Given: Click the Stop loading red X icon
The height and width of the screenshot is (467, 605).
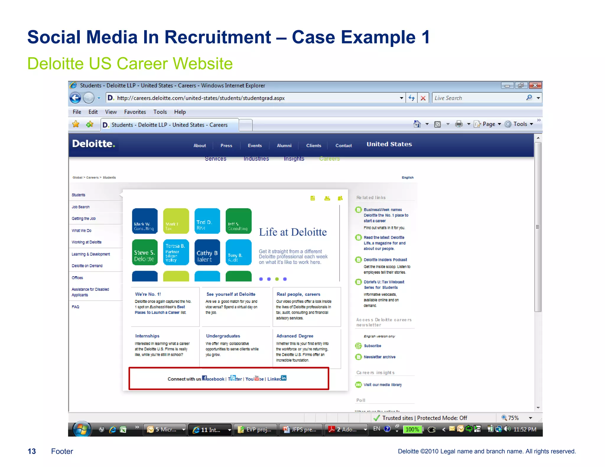Looking at the screenshot, I should [x=423, y=98].
